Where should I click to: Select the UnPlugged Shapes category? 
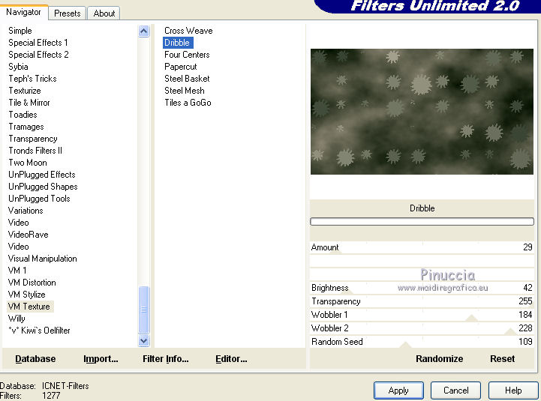43,187
